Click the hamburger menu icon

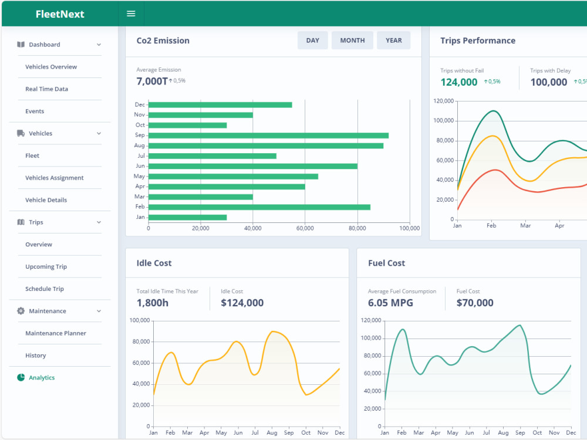coord(131,14)
